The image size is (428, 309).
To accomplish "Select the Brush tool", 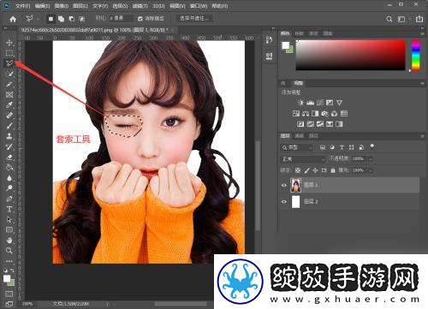I will click(x=9, y=126).
